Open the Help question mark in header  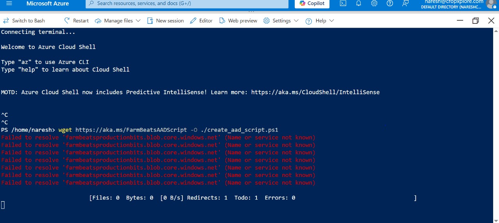390,3
